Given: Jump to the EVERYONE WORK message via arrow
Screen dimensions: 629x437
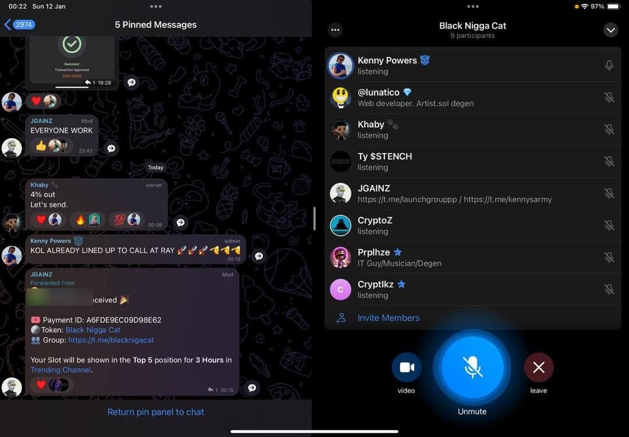Looking at the screenshot, I should 111,149.
